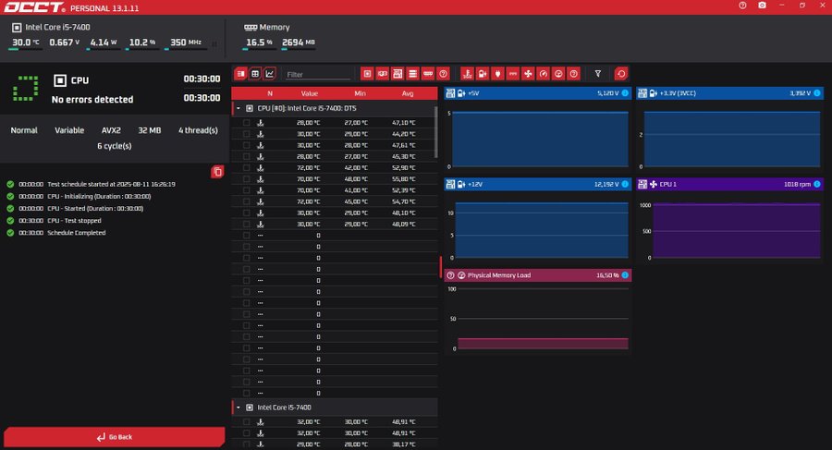Click the '32 MB' setting label
Screen dimensions: 832x450
pyautogui.click(x=150, y=130)
